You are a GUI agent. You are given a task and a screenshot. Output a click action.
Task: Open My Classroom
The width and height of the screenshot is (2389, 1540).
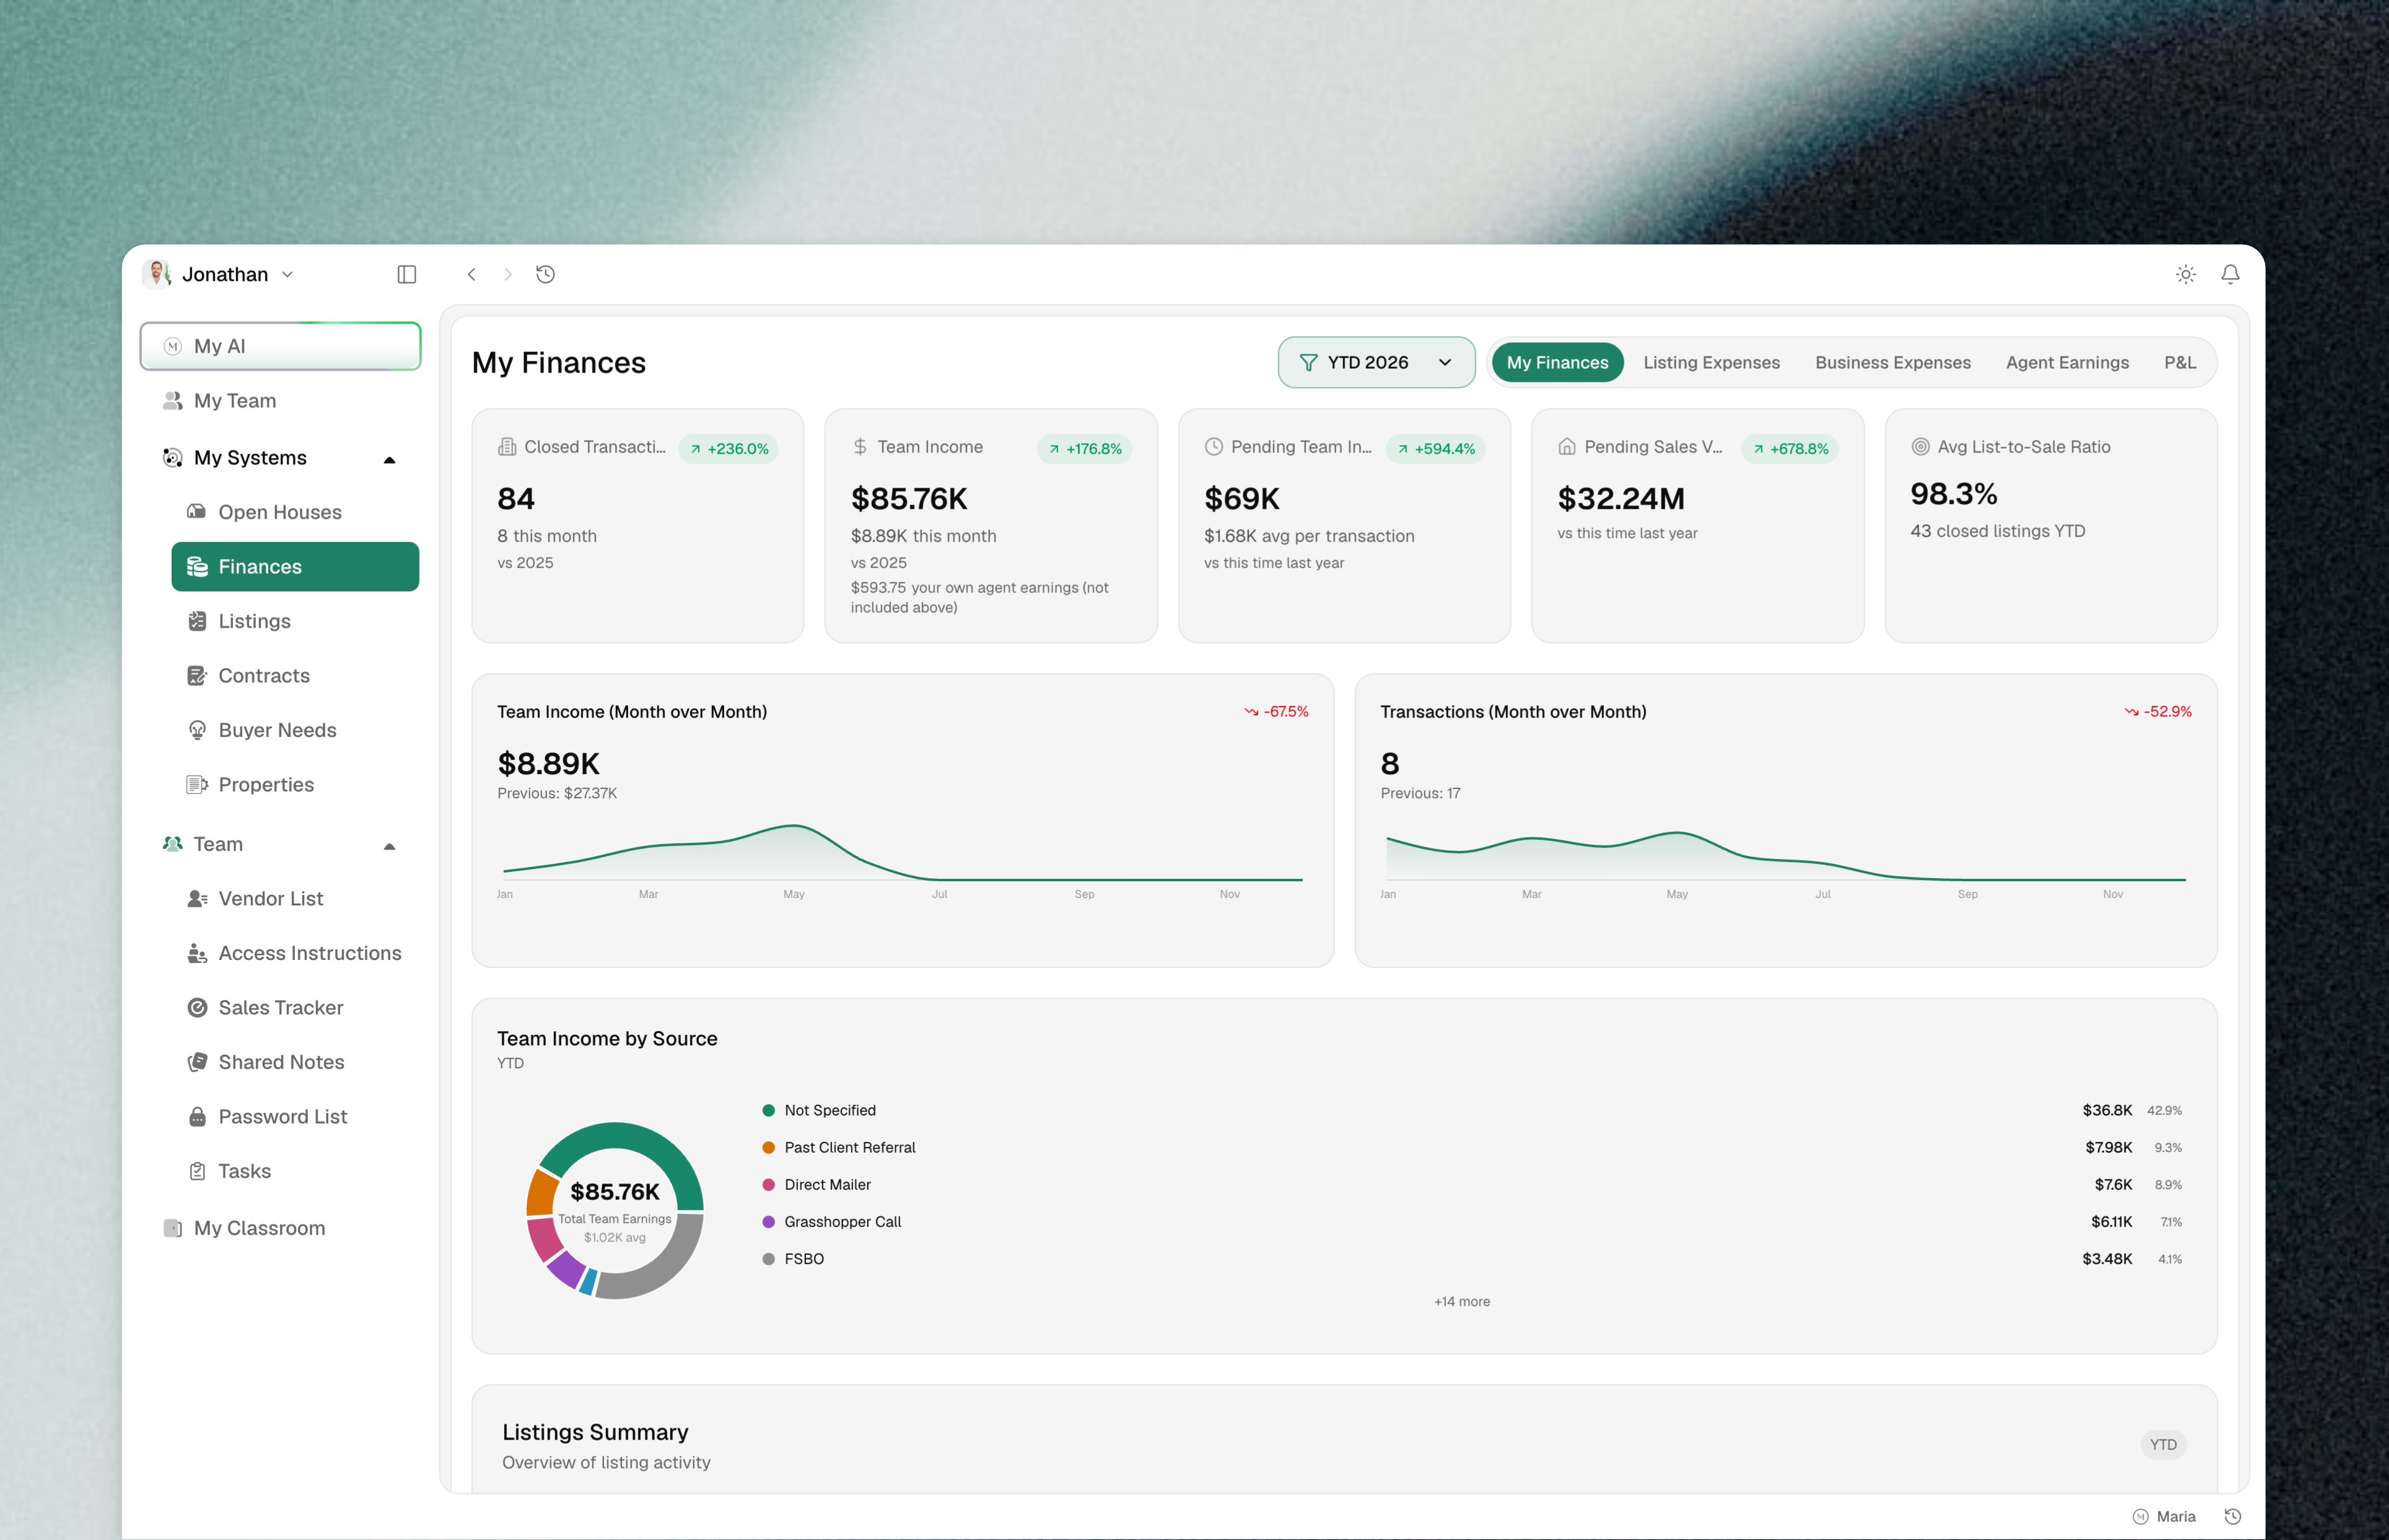[281, 1228]
